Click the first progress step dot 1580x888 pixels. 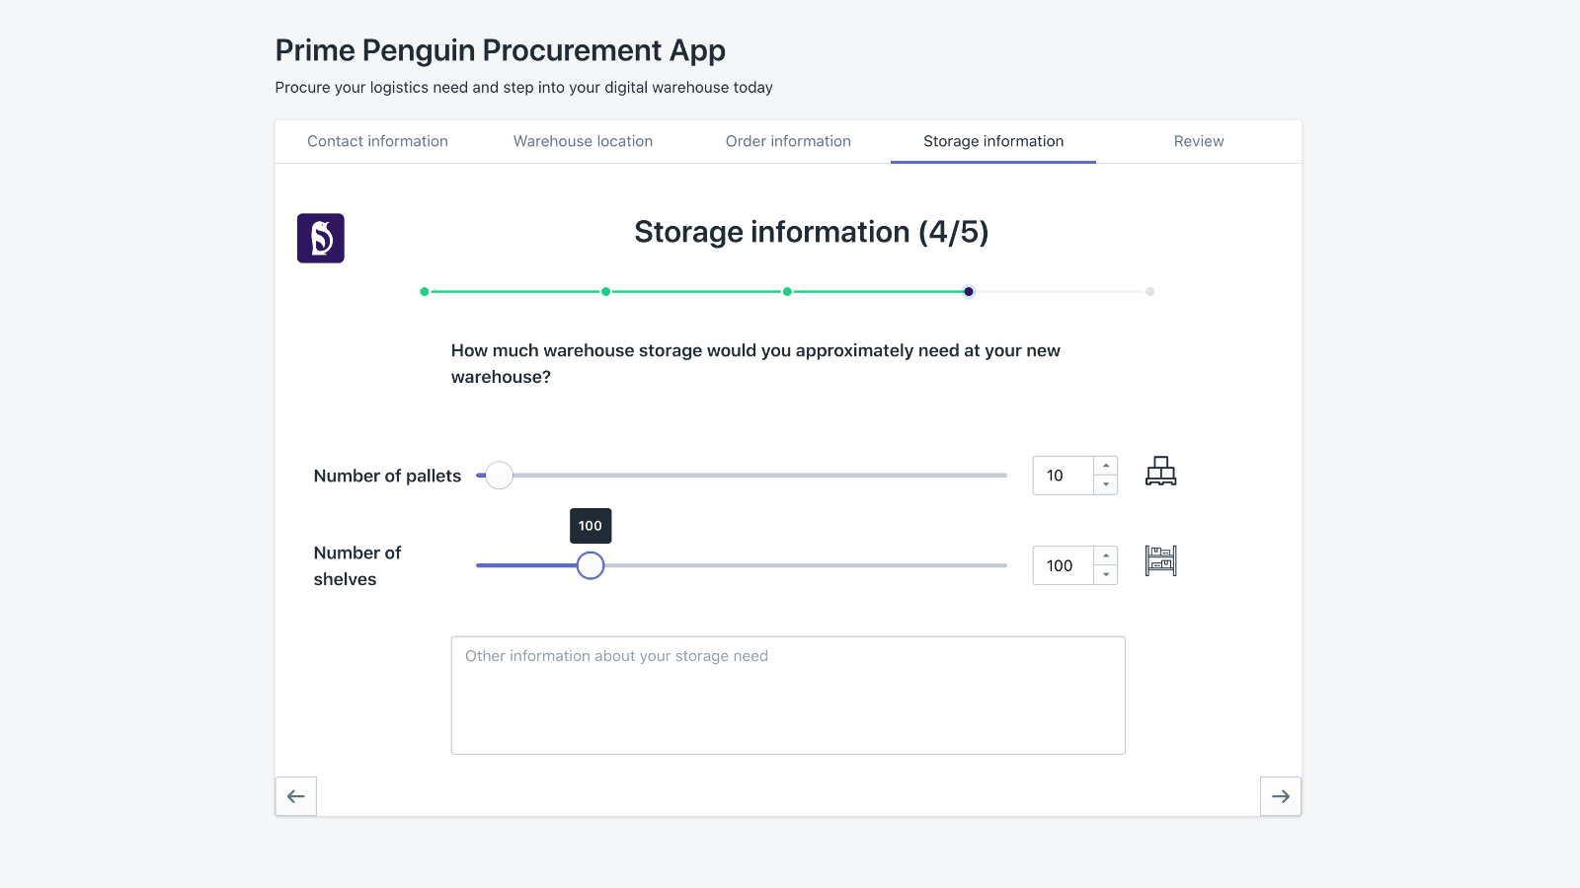coord(425,291)
